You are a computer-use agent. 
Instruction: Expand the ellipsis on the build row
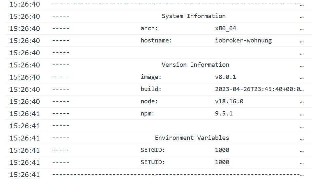tap(302, 89)
